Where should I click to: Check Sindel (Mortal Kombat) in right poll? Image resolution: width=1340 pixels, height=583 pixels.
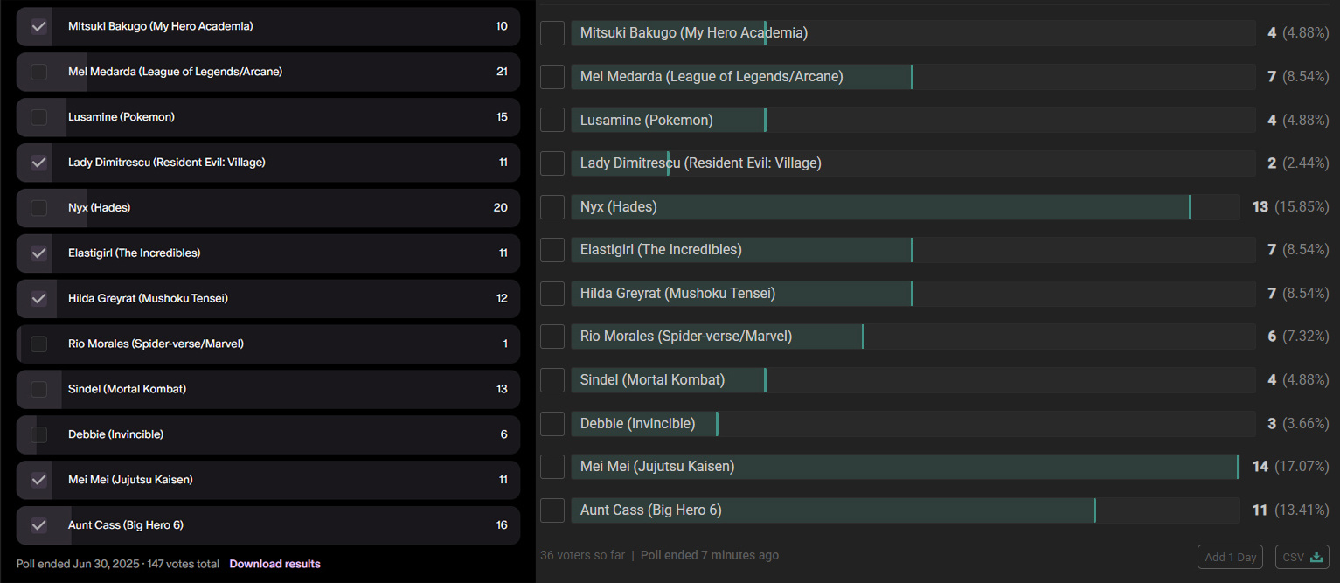tap(552, 380)
